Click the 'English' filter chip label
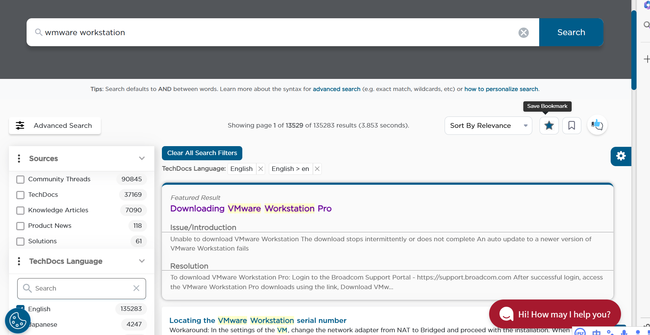 tap(242, 169)
